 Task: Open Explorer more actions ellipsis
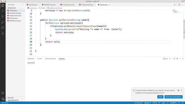point(23,5)
